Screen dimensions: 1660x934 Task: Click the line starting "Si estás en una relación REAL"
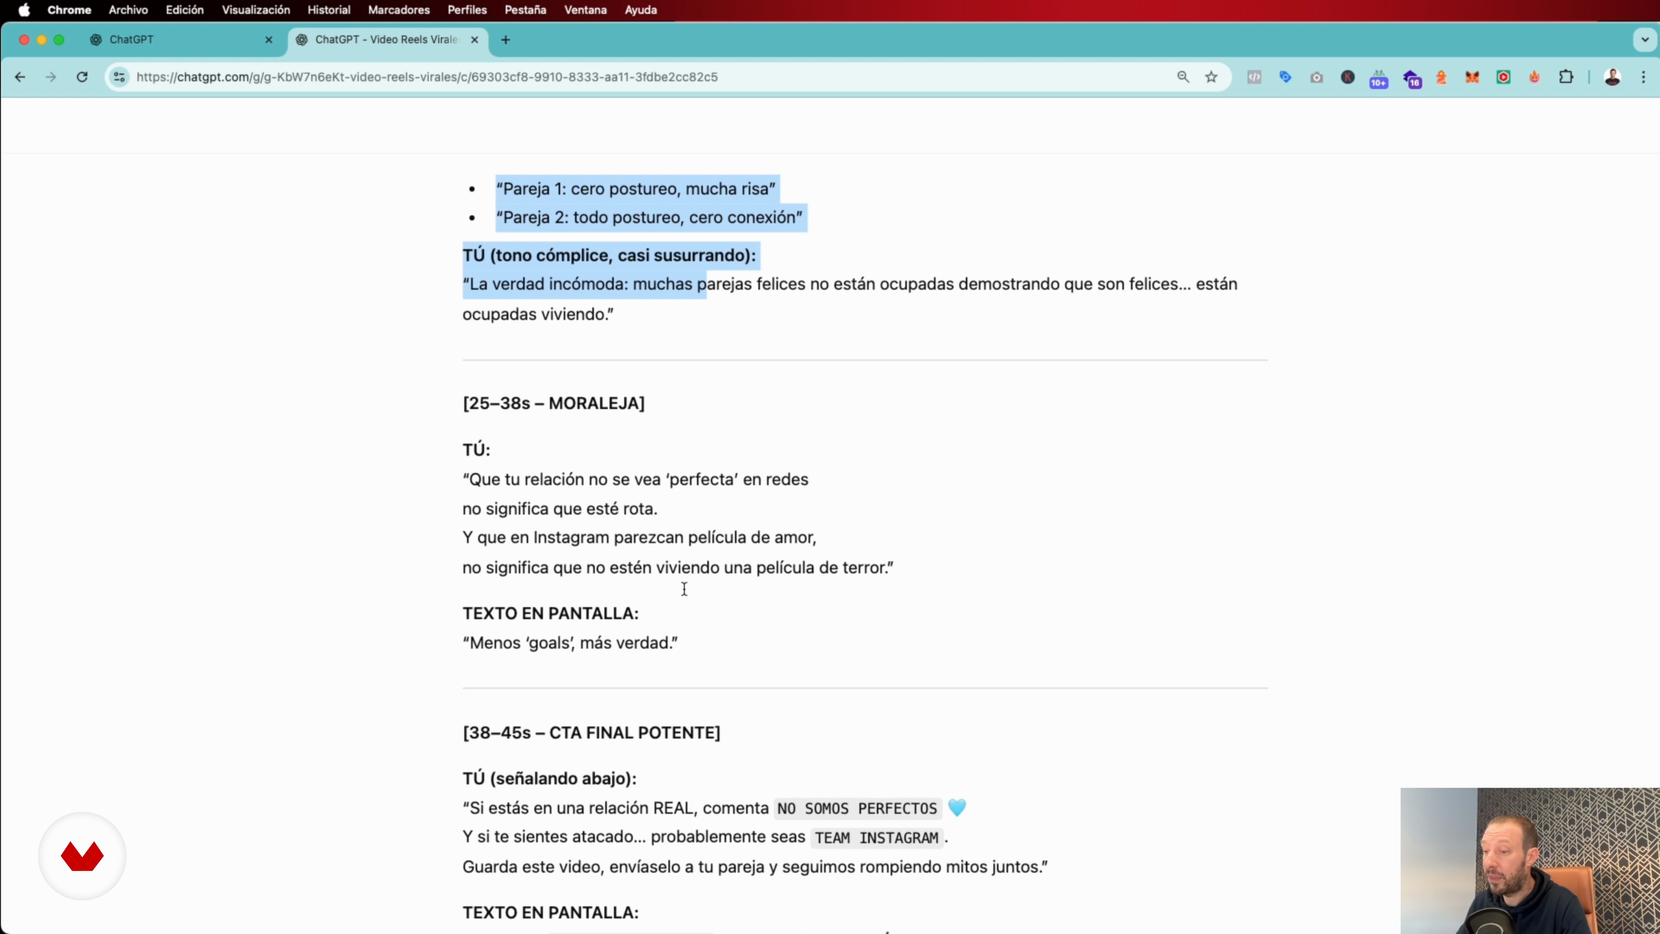715,808
